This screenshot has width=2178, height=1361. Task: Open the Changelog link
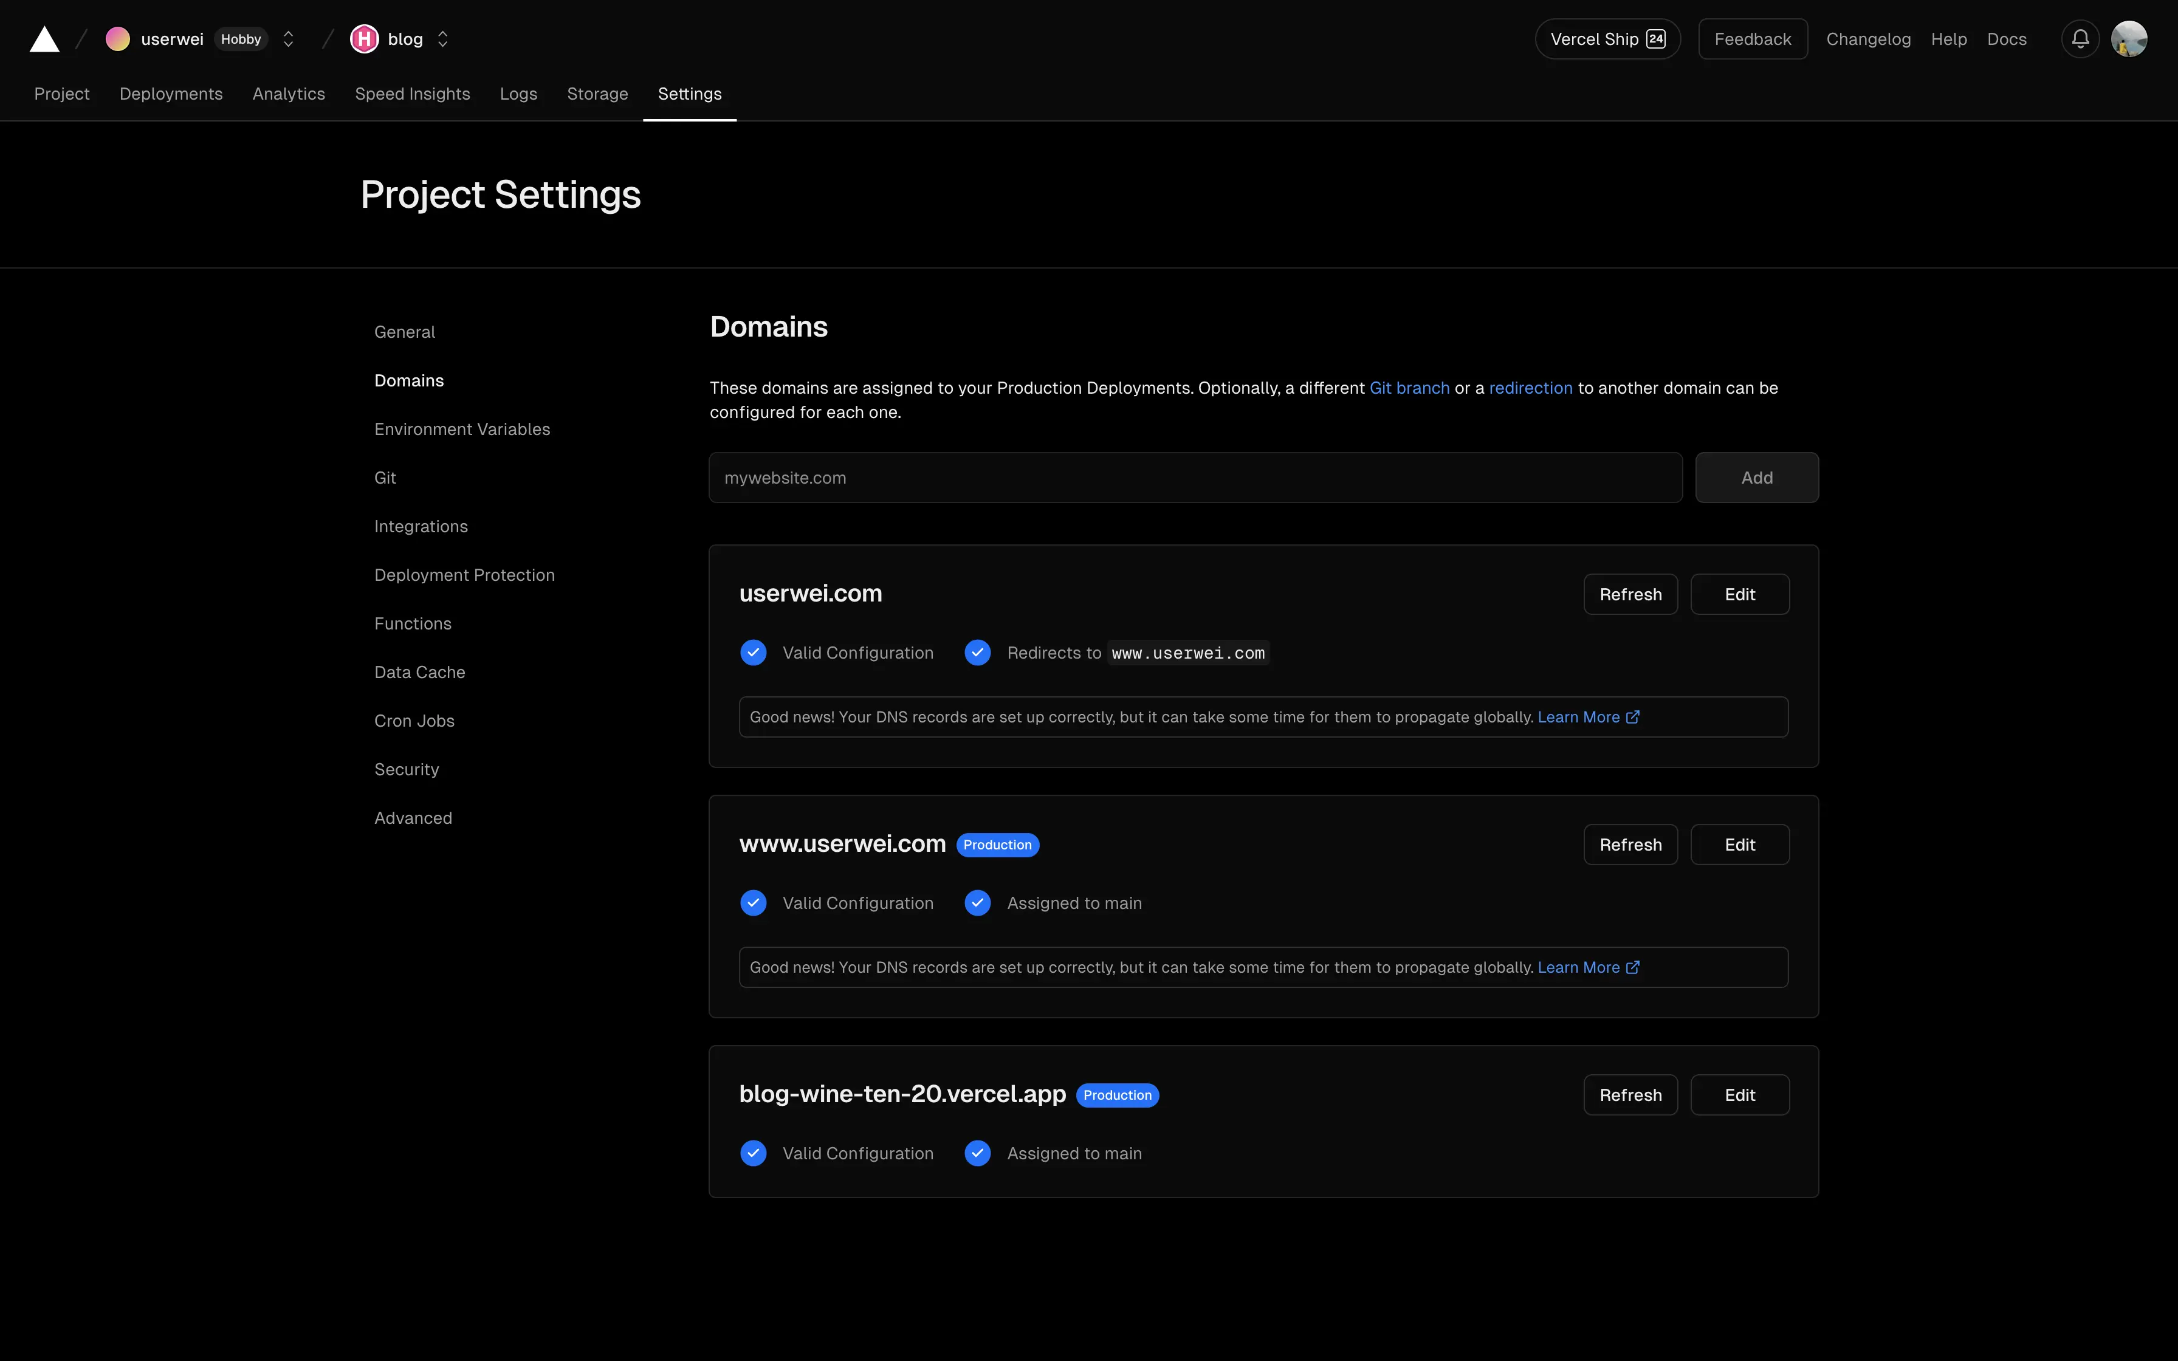pos(1869,39)
